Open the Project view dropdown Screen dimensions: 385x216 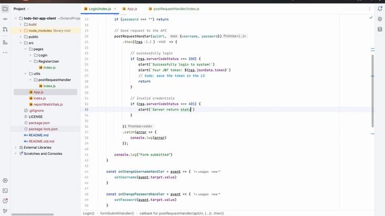[21, 9]
